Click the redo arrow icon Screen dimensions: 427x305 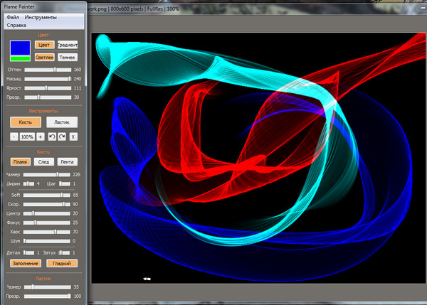pos(62,136)
